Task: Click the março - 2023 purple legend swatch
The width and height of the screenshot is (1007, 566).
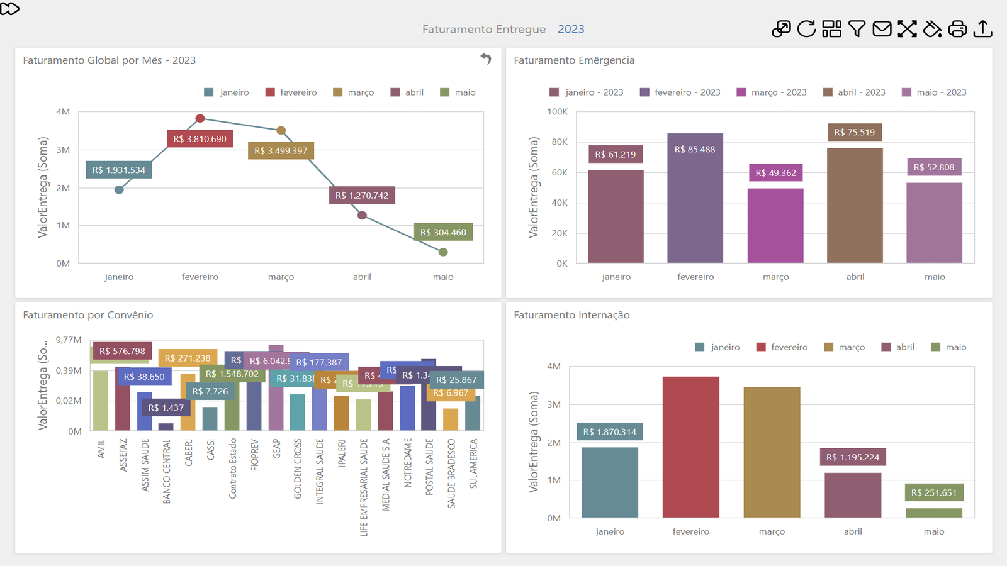Action: coord(741,92)
